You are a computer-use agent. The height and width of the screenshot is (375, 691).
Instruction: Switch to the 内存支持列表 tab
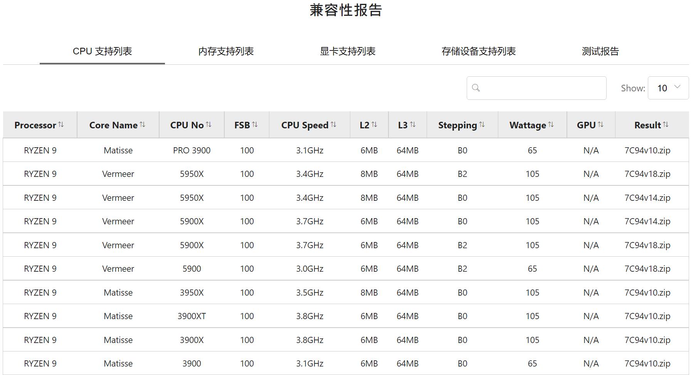(x=226, y=51)
